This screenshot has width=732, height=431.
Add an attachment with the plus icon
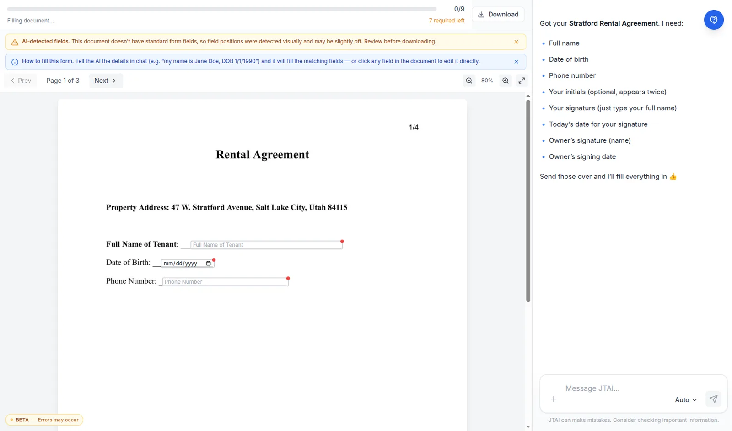[x=554, y=399]
